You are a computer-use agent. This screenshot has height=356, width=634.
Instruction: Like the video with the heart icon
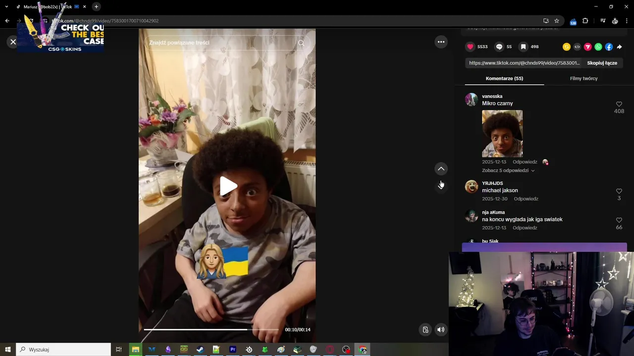(470, 46)
